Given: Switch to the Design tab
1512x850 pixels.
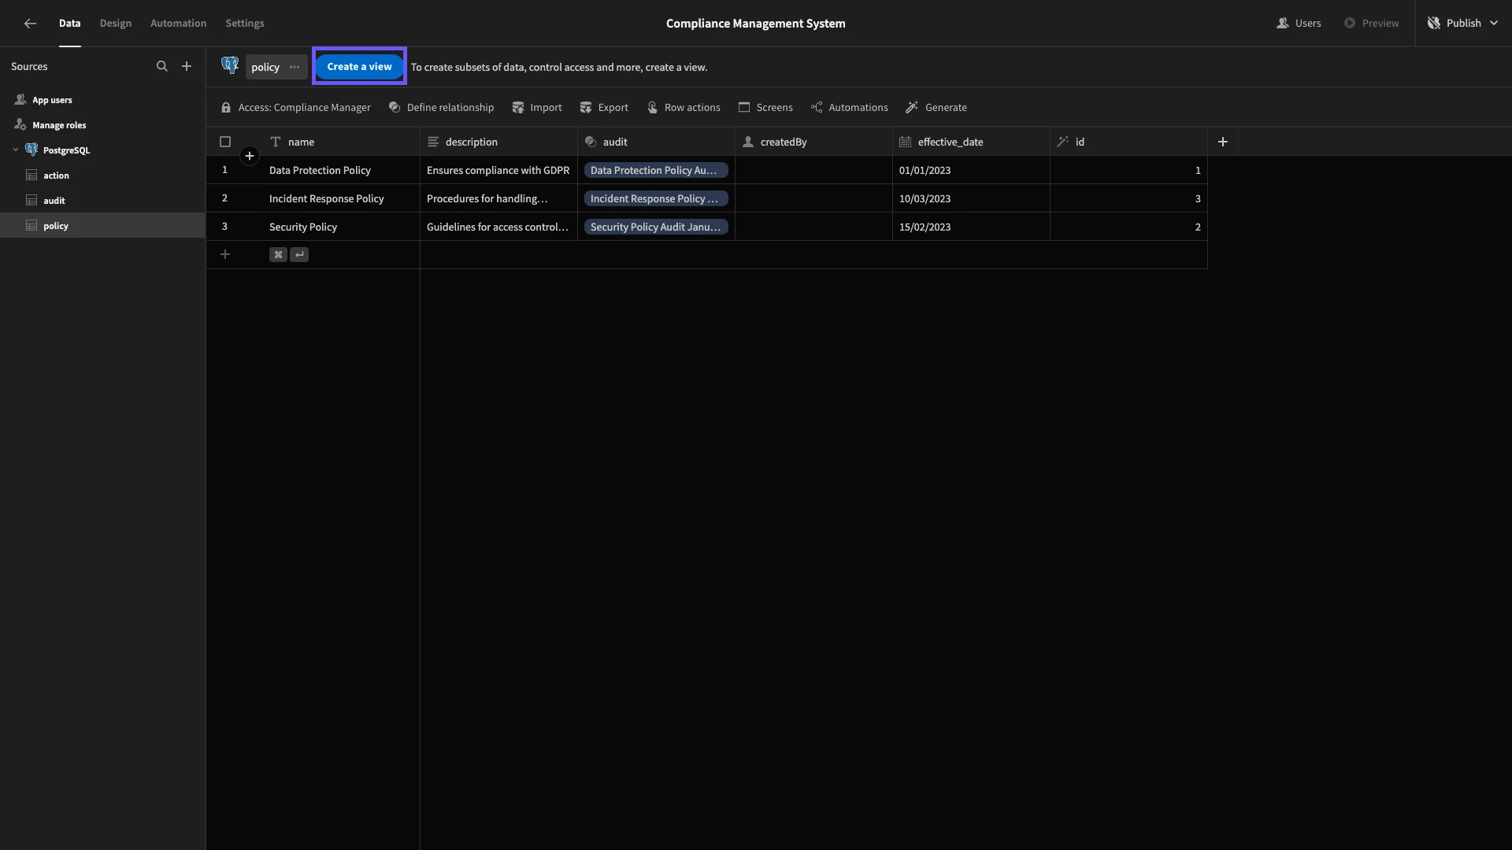Looking at the screenshot, I should coord(116,24).
